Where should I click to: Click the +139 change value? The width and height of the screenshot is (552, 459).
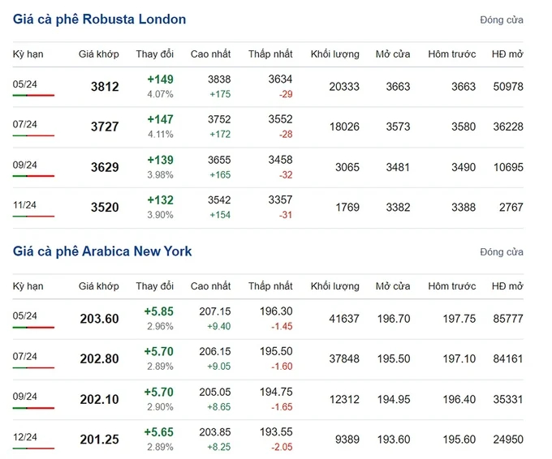coord(160,160)
